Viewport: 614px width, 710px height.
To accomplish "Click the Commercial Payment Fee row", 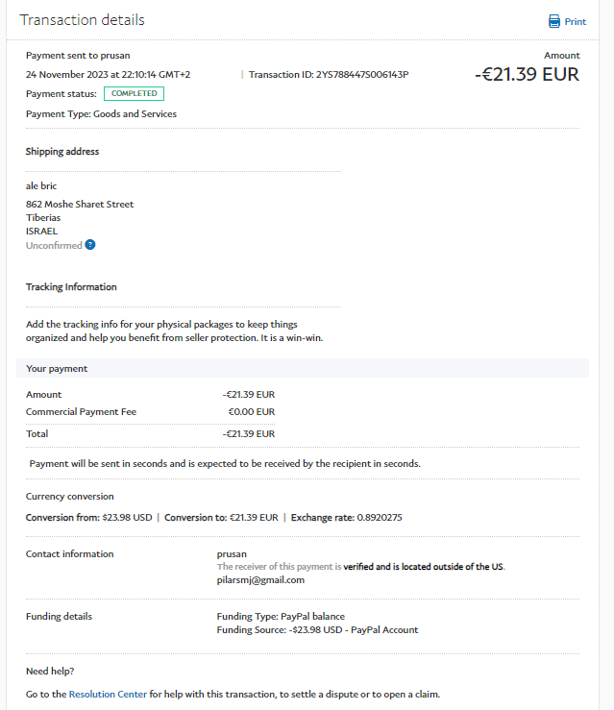I will coord(82,411).
